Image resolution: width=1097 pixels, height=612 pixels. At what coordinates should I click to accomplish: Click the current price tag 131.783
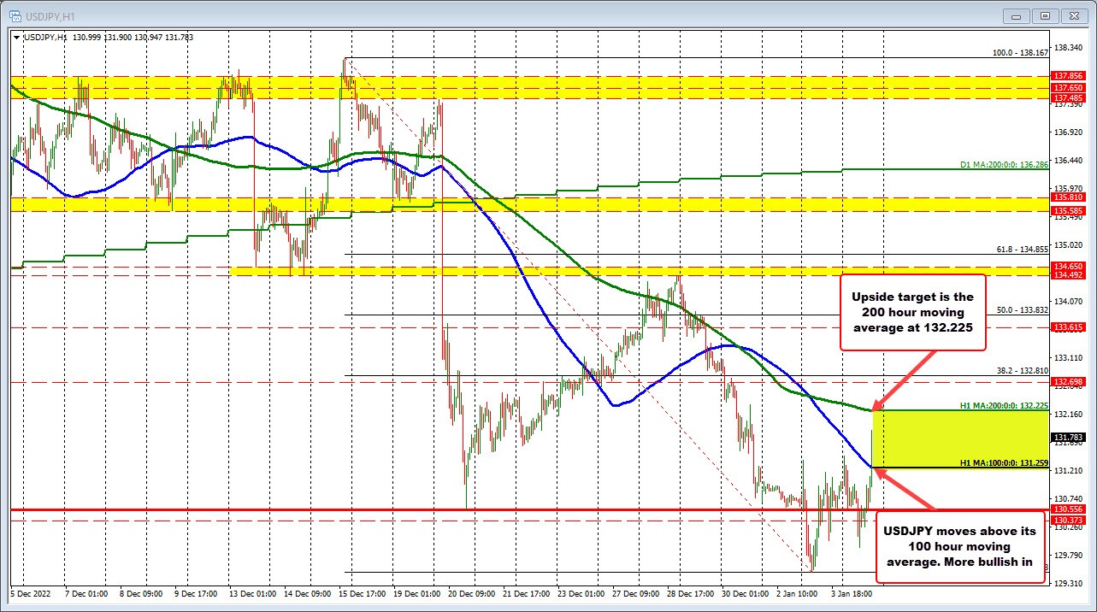click(1070, 437)
